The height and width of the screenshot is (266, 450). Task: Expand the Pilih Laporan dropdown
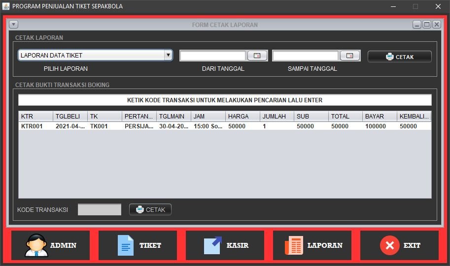(x=169, y=56)
